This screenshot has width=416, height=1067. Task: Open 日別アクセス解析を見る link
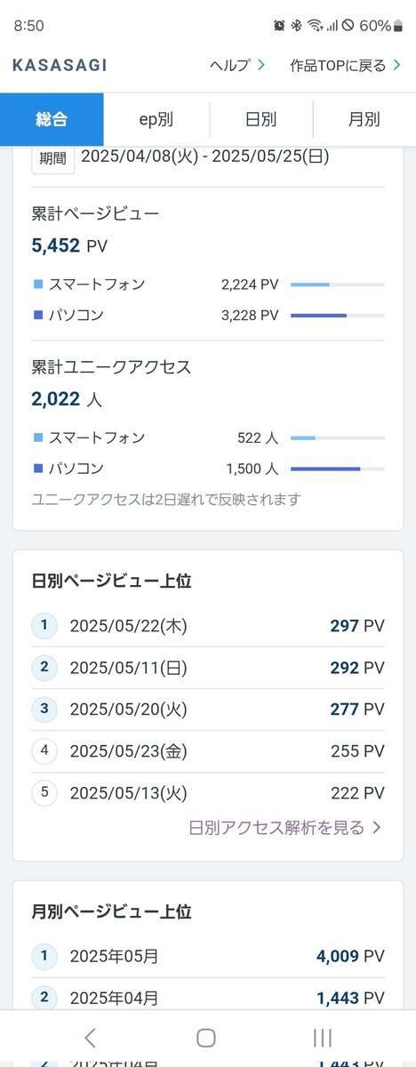click(x=285, y=828)
